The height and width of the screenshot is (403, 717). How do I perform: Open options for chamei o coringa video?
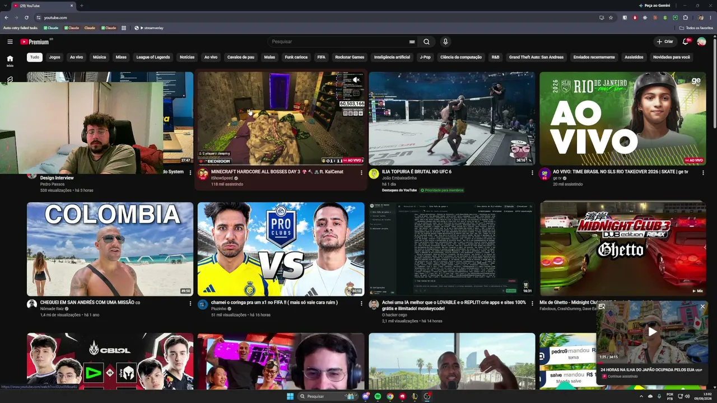pos(361,303)
